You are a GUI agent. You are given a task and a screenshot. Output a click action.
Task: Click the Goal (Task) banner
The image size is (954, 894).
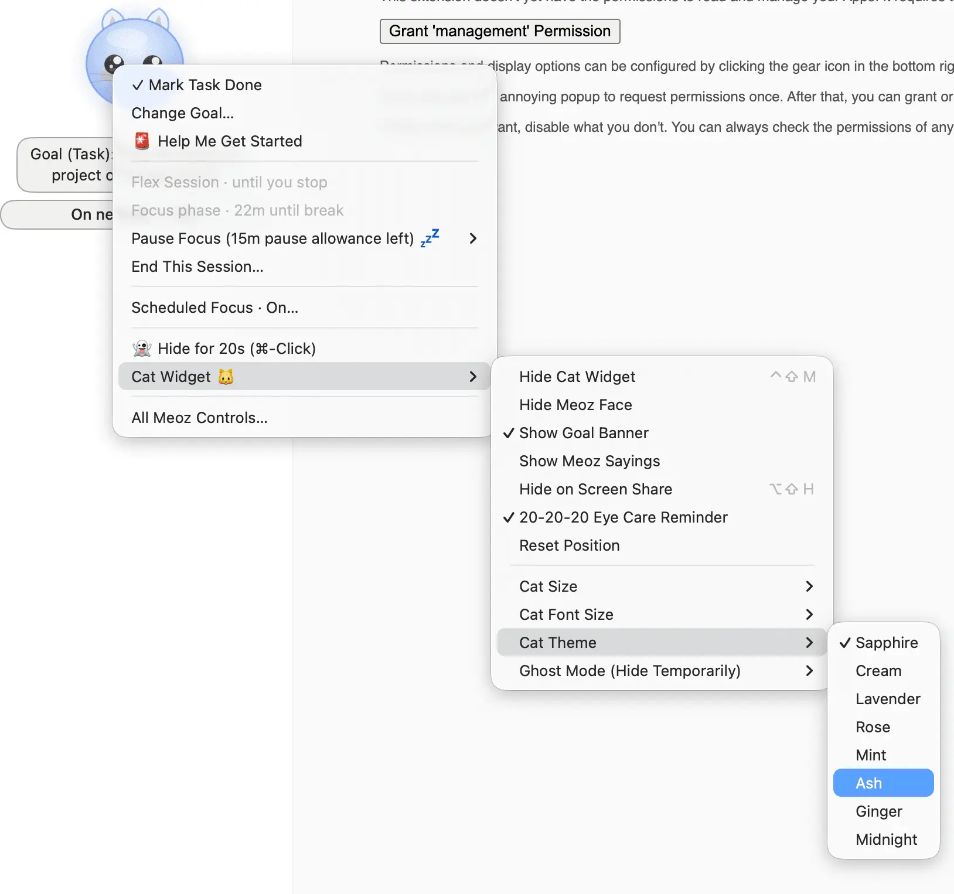click(x=66, y=165)
